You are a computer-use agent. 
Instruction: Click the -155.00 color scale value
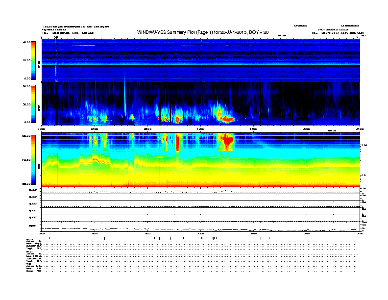click(x=26, y=184)
